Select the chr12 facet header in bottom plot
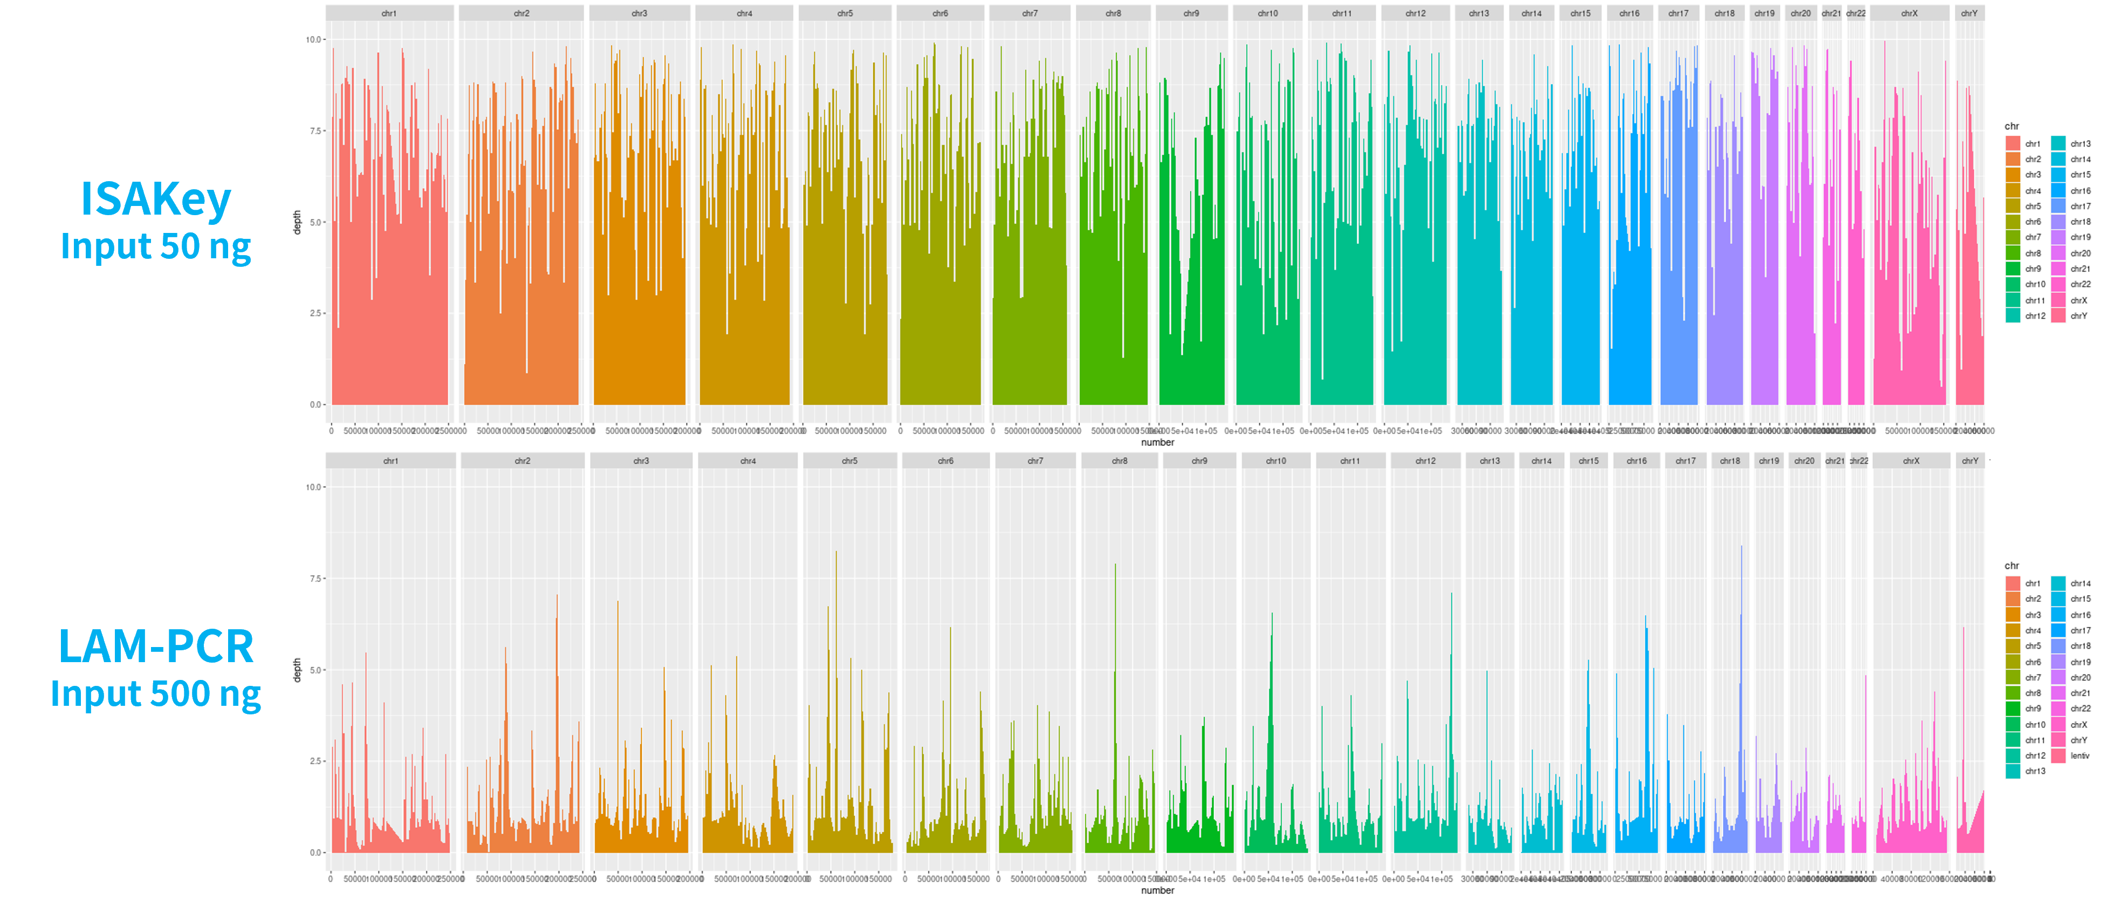 pos(1425,460)
